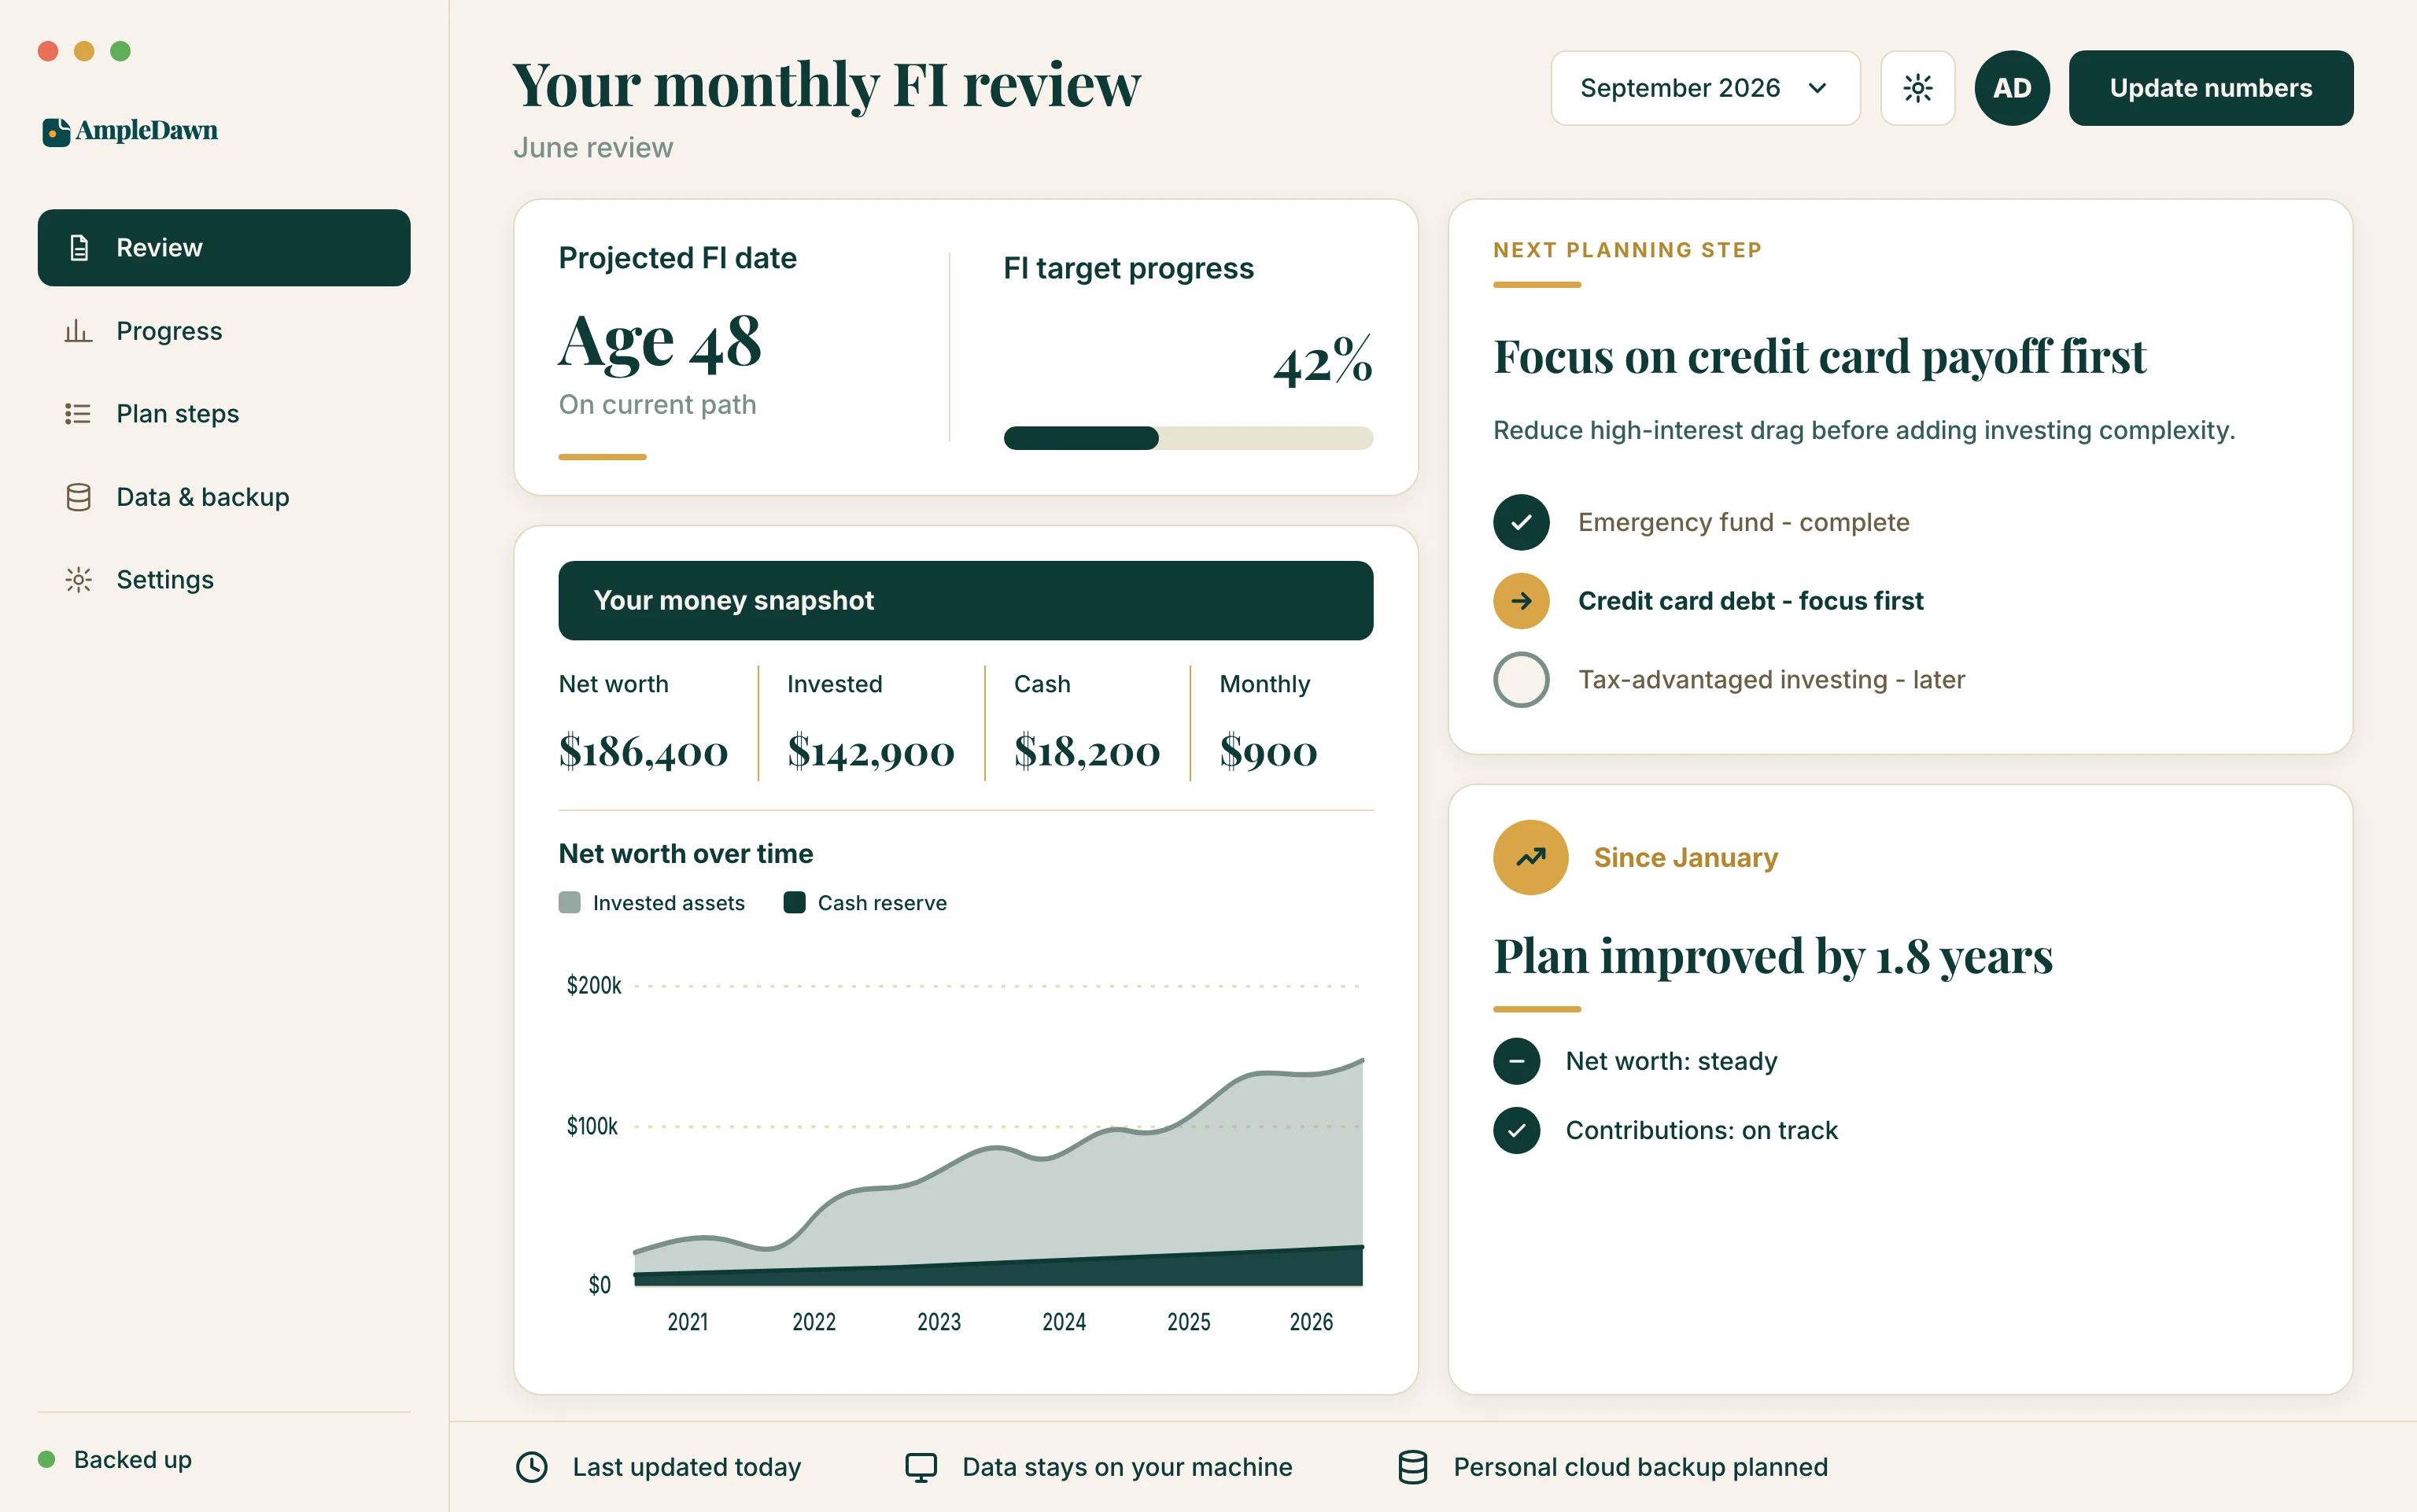This screenshot has height=1512, width=2417.
Task: Click Net worth: steady text
Action: 1671,1061
